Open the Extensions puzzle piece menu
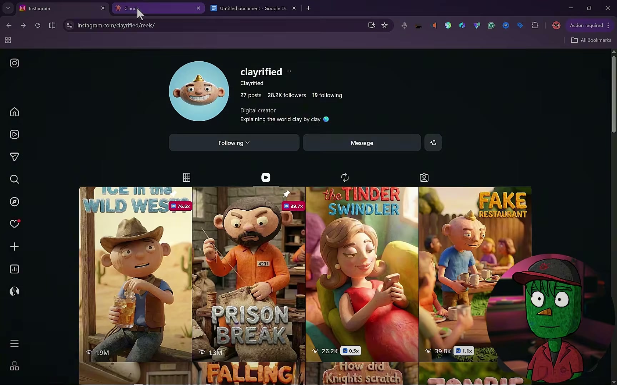The width and height of the screenshot is (617, 385). tap(535, 25)
